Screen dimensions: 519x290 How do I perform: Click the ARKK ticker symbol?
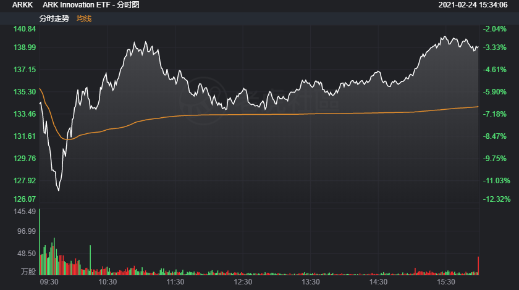22,5
